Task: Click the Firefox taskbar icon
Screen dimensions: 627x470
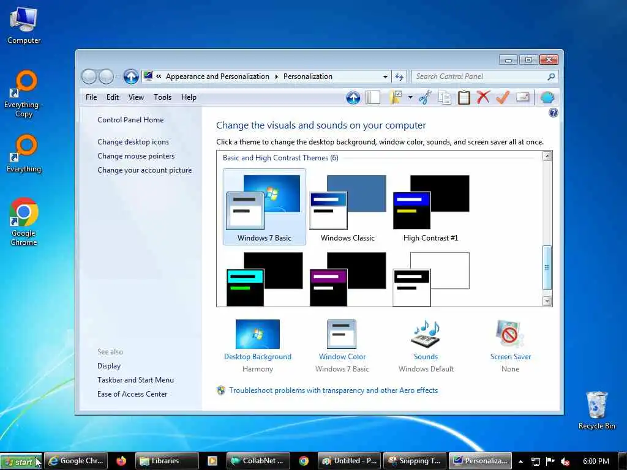Action: 121,461
